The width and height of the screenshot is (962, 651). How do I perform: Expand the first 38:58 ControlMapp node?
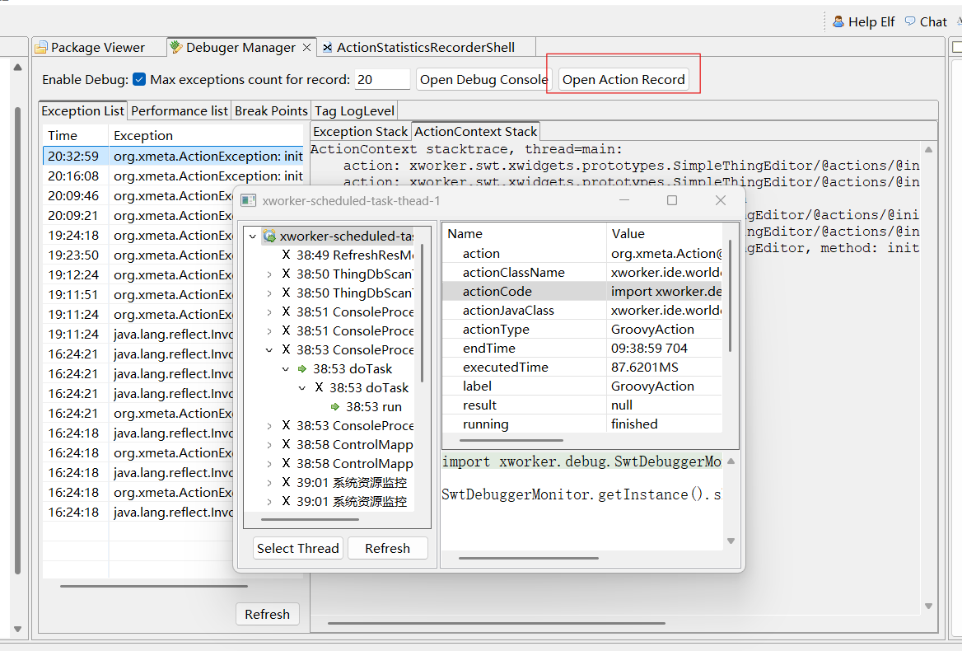[269, 445]
